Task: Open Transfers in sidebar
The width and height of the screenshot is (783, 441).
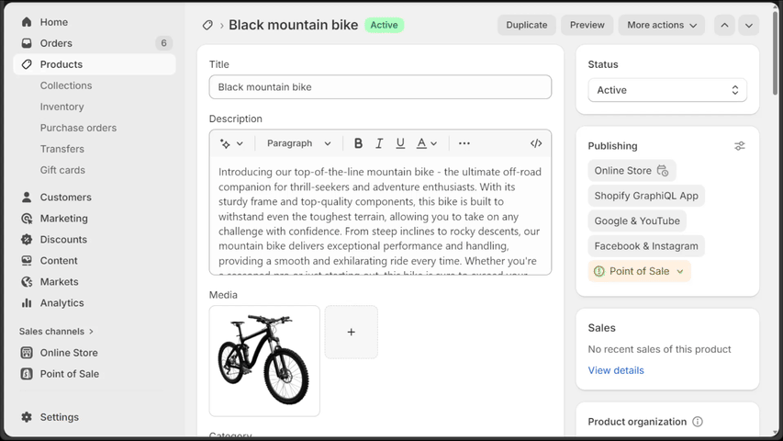Action: [62, 149]
